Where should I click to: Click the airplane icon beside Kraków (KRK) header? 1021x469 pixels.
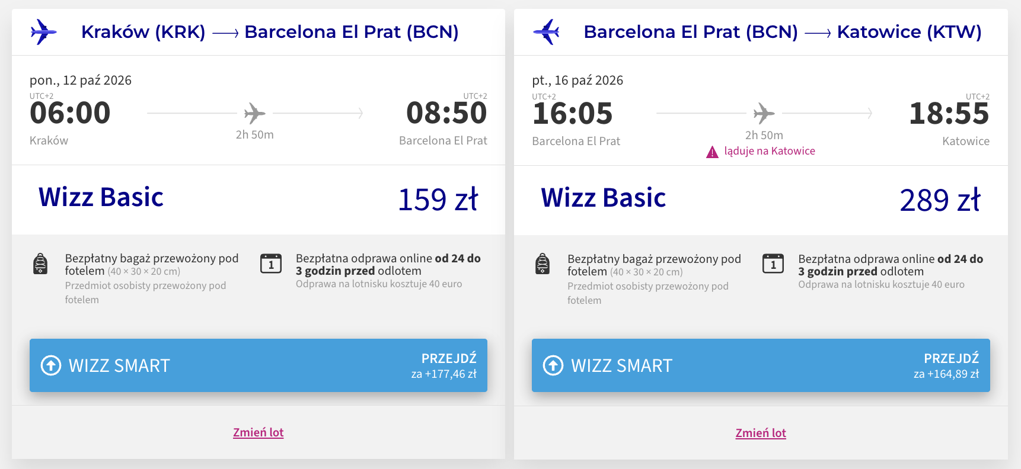(x=43, y=32)
